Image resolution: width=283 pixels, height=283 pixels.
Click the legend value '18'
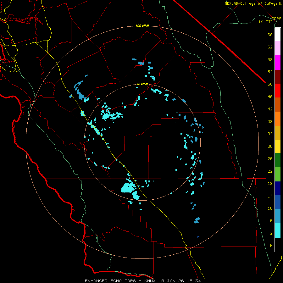point(270,184)
